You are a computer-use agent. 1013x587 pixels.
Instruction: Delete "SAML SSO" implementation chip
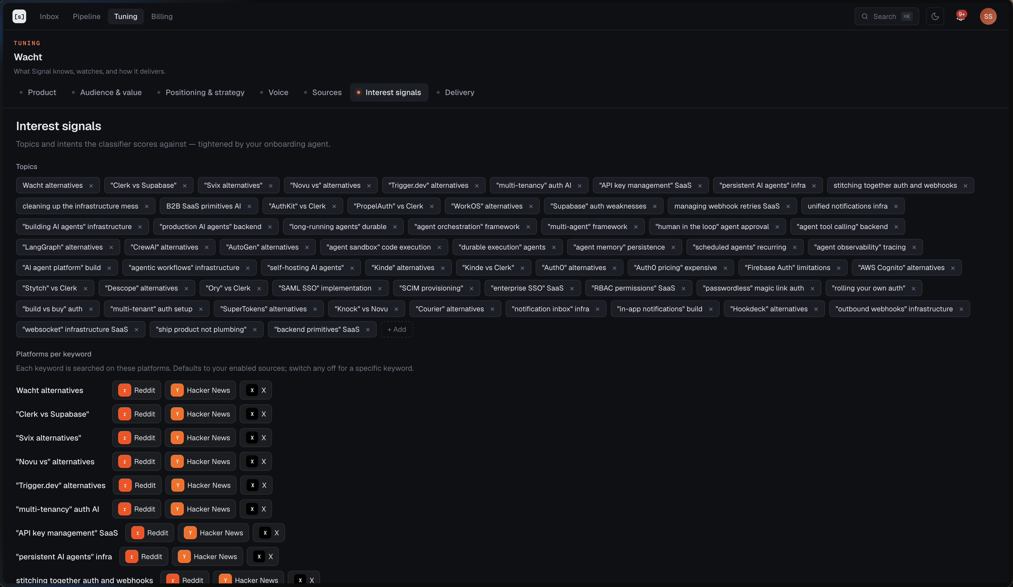380,288
